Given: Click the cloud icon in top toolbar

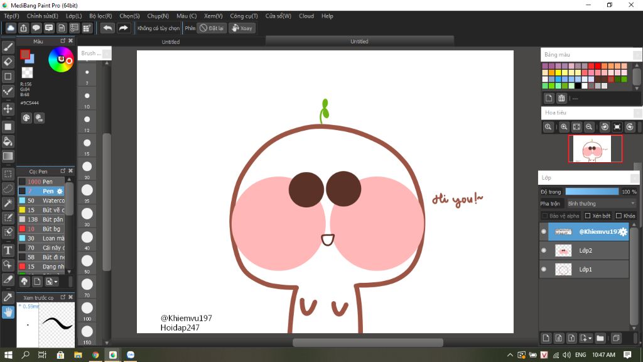Looking at the screenshot, I should pos(11,28).
